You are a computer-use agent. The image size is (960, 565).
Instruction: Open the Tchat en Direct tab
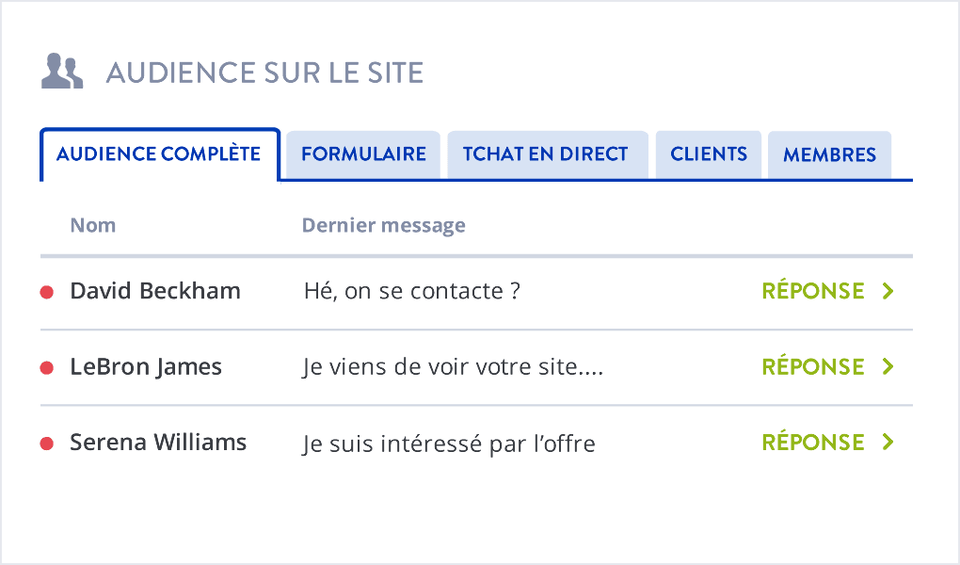coord(546,154)
